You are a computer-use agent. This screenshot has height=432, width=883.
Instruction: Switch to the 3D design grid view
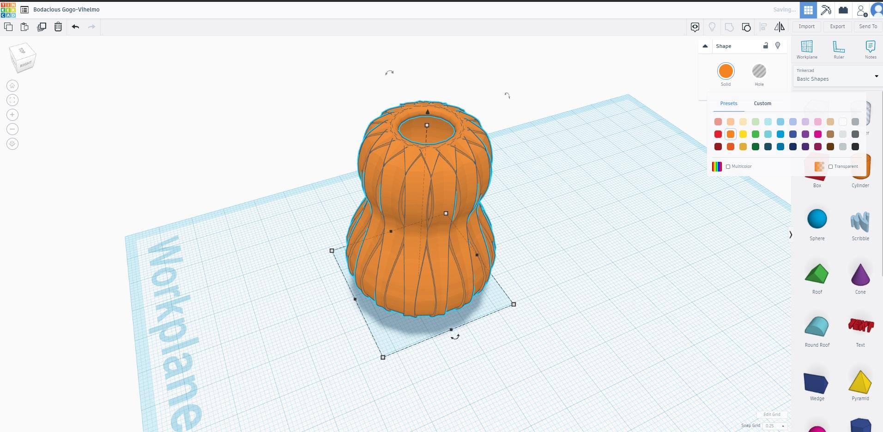[x=808, y=10]
